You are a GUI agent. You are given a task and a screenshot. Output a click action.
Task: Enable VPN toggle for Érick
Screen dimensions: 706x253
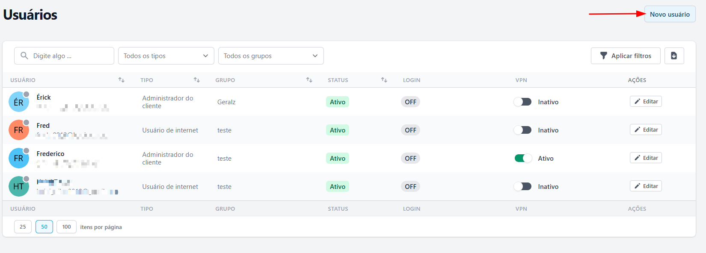click(523, 102)
